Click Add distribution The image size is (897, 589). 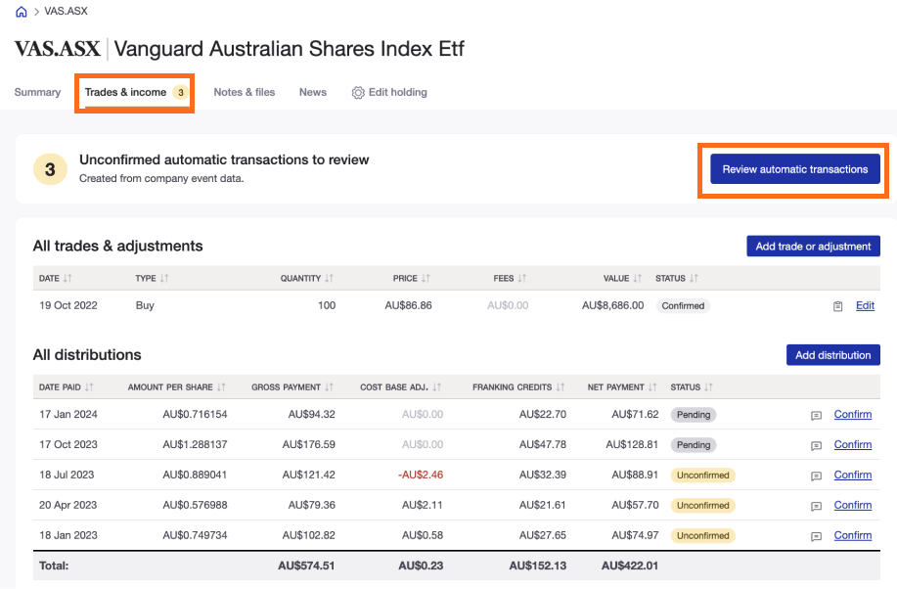tap(832, 354)
